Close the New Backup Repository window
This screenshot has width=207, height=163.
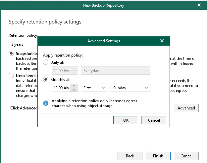[x=199, y=5]
